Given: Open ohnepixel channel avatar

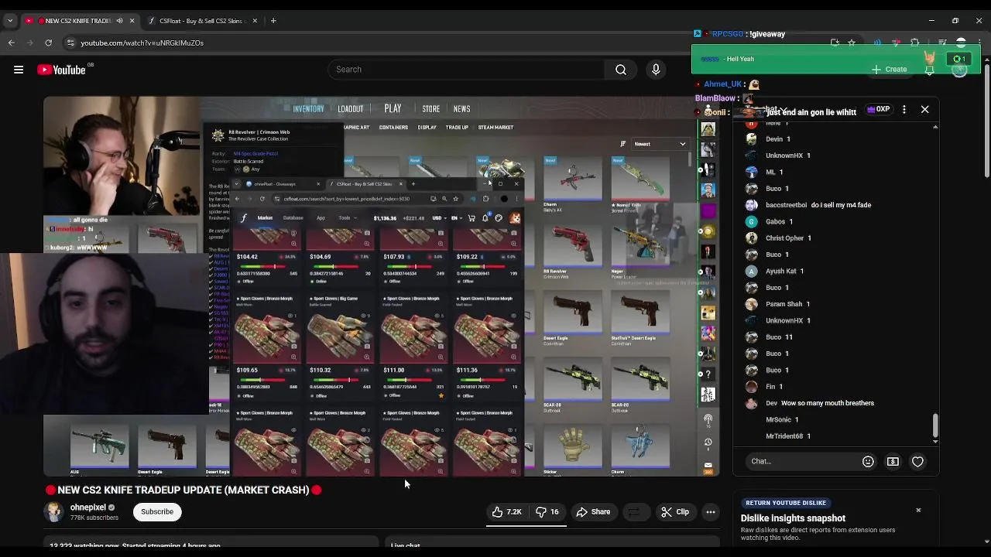Looking at the screenshot, I should point(53,511).
